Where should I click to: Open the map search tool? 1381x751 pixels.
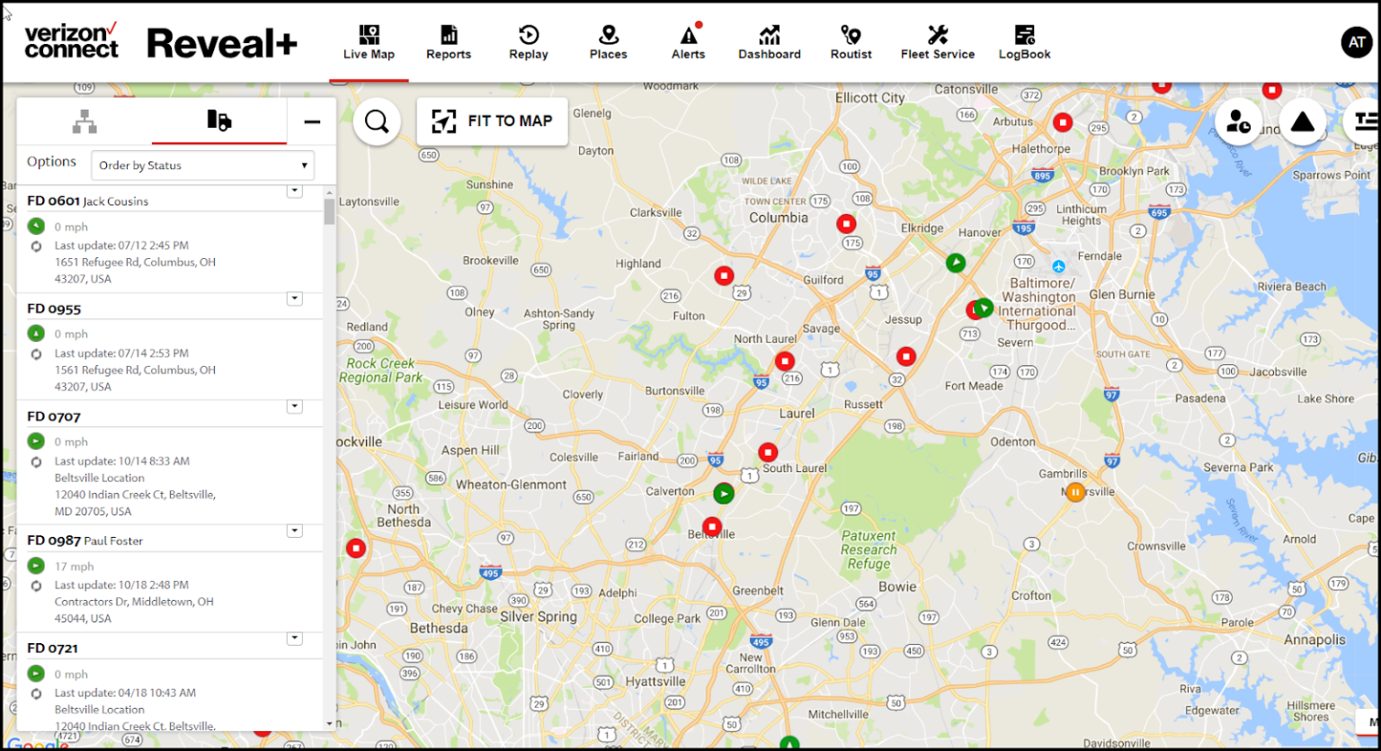pos(377,121)
